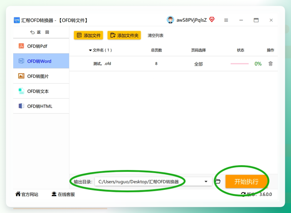Viewport: 291px width, 213px height.
Task: Click the home icon beside 官方网站
Action: point(18,194)
